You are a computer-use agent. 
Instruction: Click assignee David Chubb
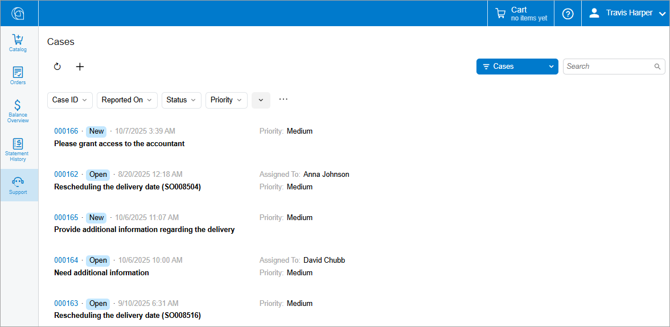[324, 260]
